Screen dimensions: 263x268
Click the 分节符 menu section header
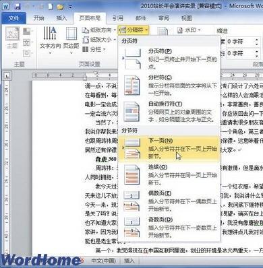click(129, 131)
